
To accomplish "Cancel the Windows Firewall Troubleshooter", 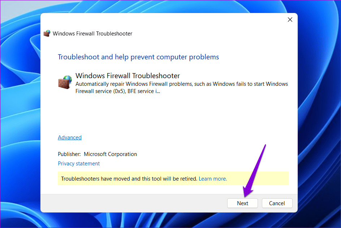I will (277, 203).
